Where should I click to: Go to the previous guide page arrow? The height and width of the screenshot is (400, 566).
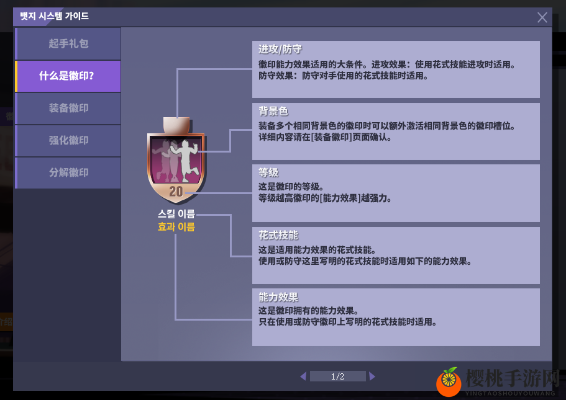click(x=303, y=376)
